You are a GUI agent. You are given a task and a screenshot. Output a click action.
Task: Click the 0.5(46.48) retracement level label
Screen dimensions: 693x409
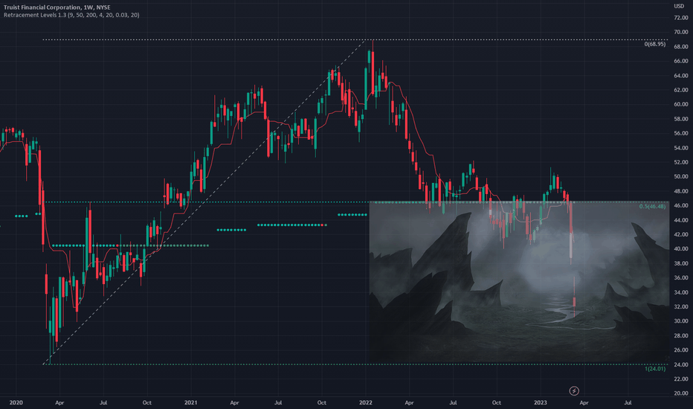tap(652, 207)
